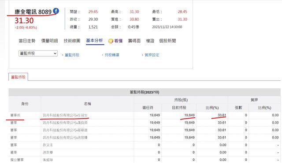Screen dimensions: 282x163
Task: Expand the 董監持股 dropdown selector
Action: pyautogui.click(x=38, y=54)
